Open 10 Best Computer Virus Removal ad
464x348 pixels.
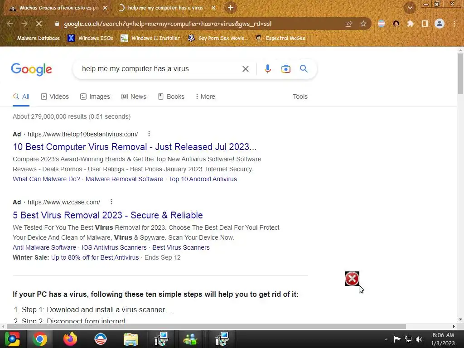(135, 147)
